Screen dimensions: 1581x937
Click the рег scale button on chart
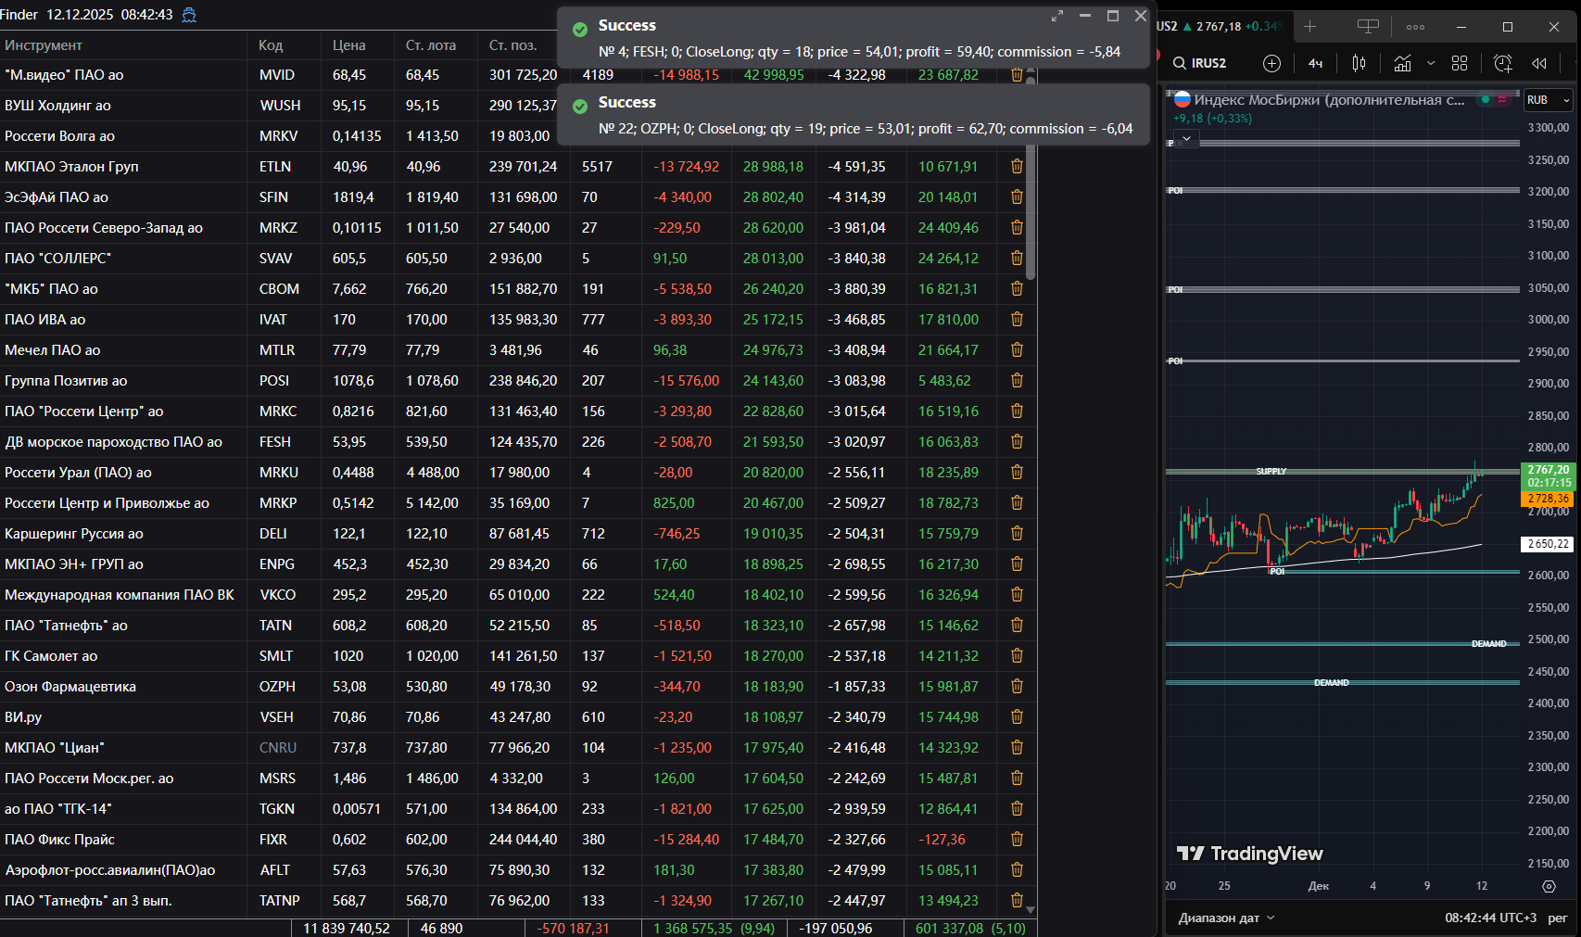click(x=1558, y=918)
